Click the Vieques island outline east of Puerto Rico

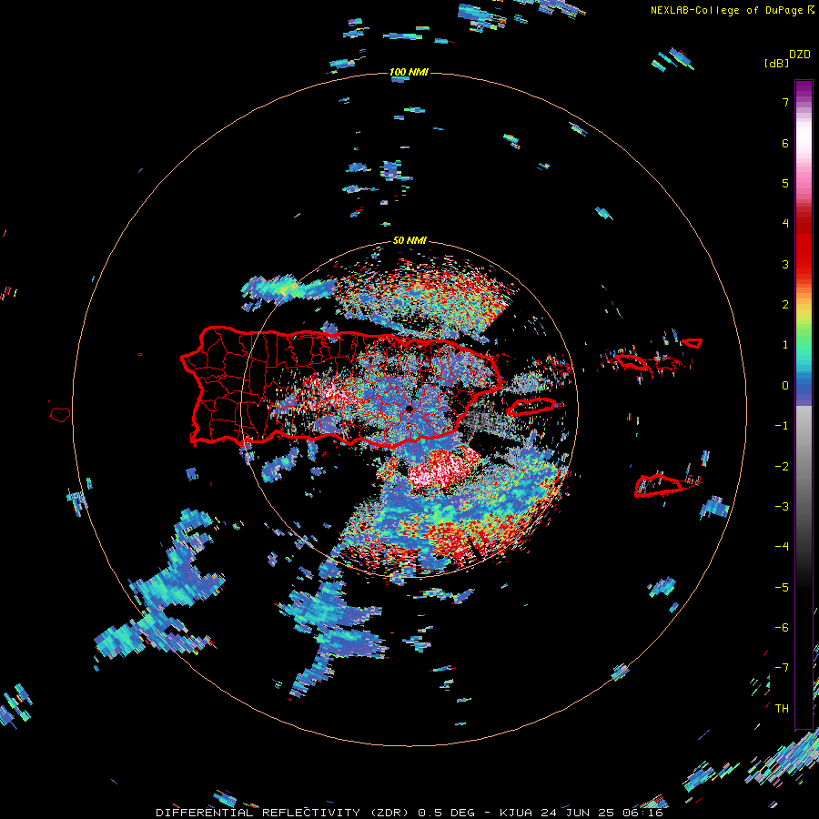(531, 407)
